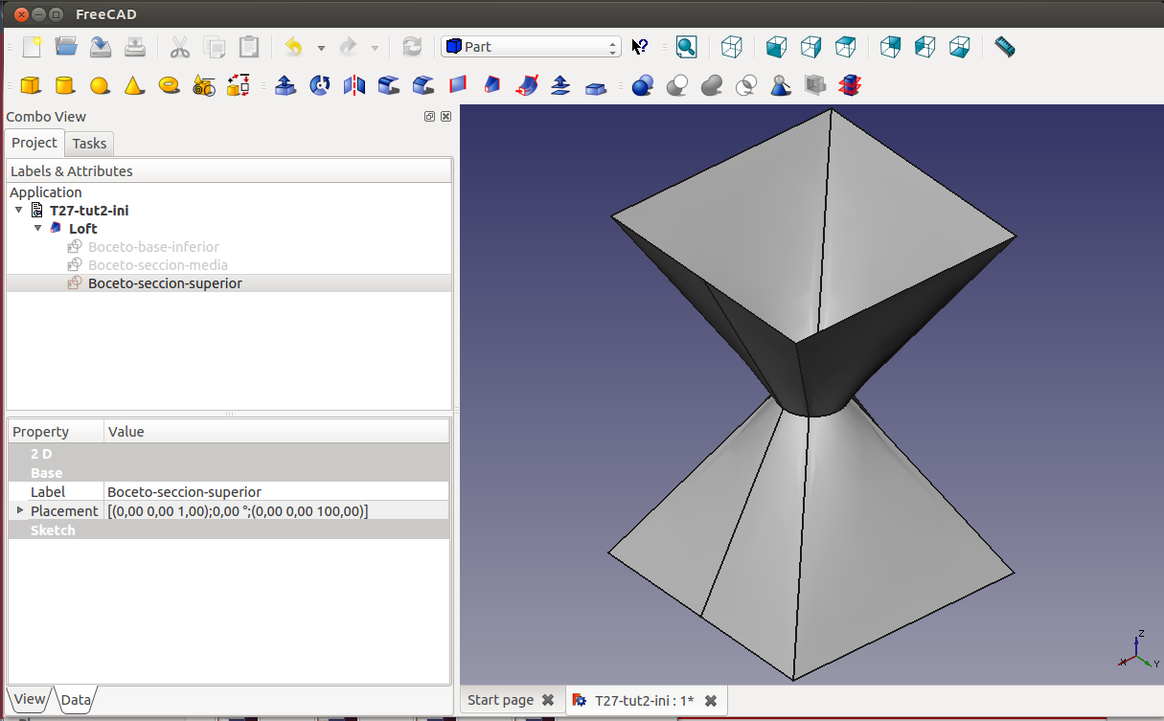The height and width of the screenshot is (721, 1164).
Task: Switch to the axonometric view cube icon
Action: click(x=732, y=47)
